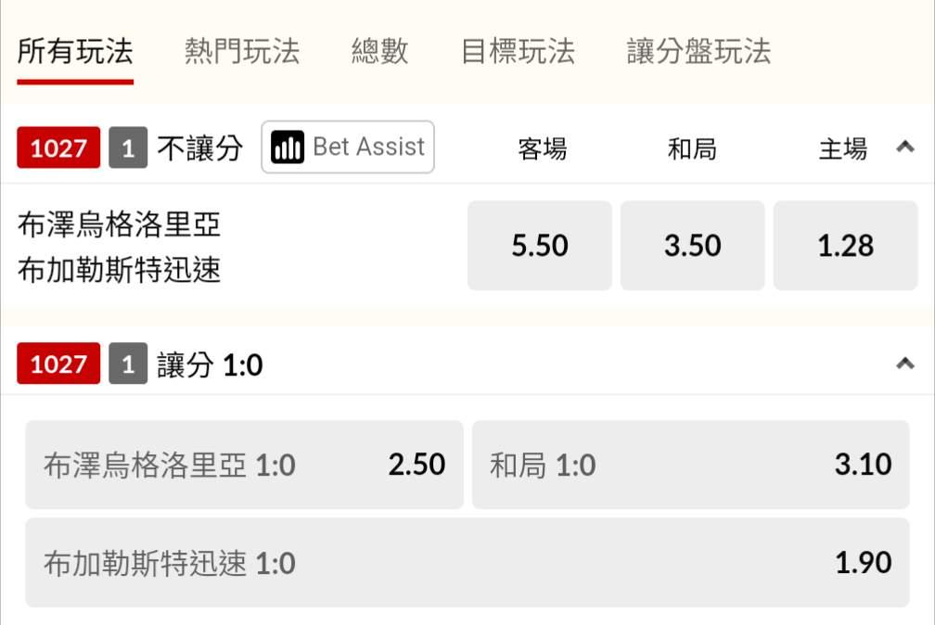Switch to 熱門玩法 tab
The width and height of the screenshot is (935, 625).
pos(242,51)
